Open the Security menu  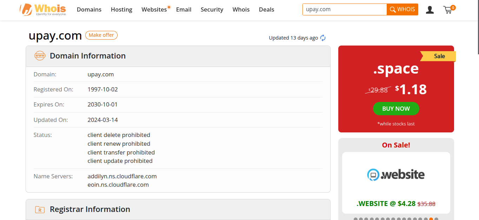212,9
